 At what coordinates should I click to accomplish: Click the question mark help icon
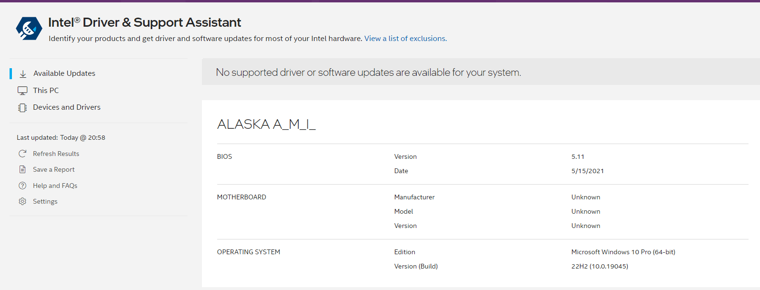click(x=22, y=186)
